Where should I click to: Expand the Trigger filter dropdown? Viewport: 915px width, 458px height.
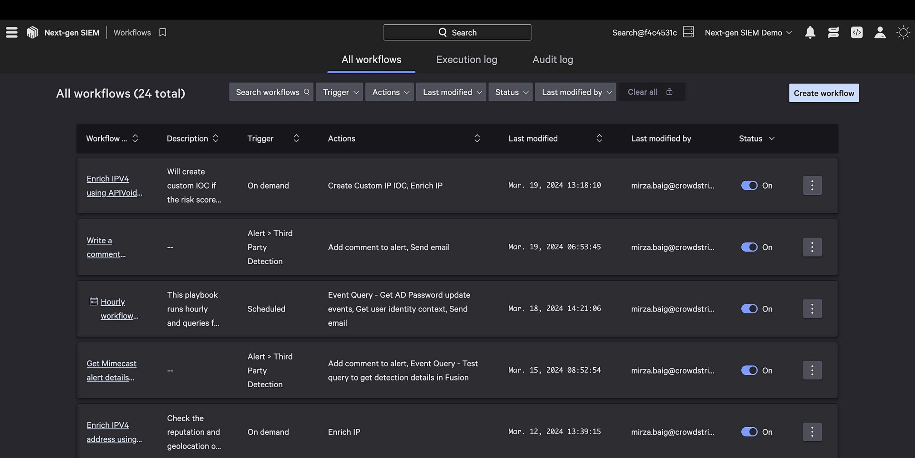tap(339, 92)
